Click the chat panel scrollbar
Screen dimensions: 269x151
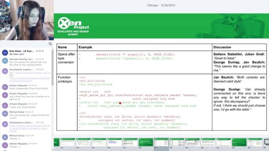point(52,68)
